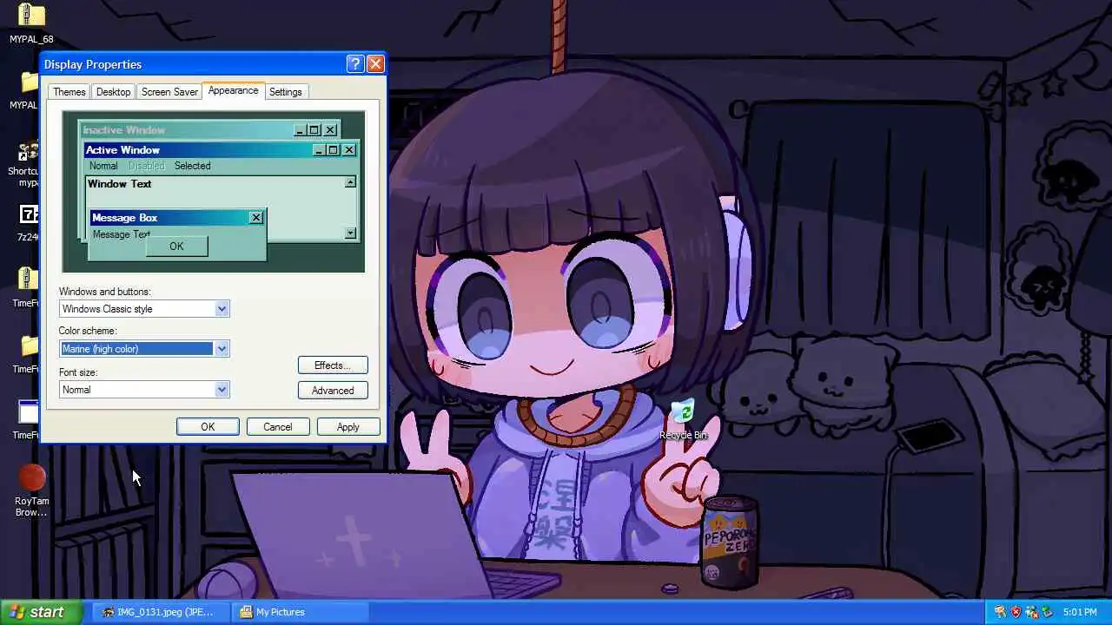Go to the Settings tab
The image size is (1112, 625).
285,92
